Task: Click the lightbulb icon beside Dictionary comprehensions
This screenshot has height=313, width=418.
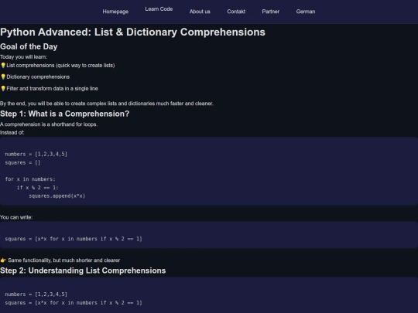Action: point(3,77)
